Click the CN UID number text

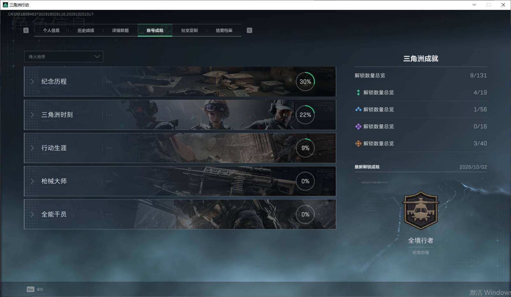tap(51, 14)
